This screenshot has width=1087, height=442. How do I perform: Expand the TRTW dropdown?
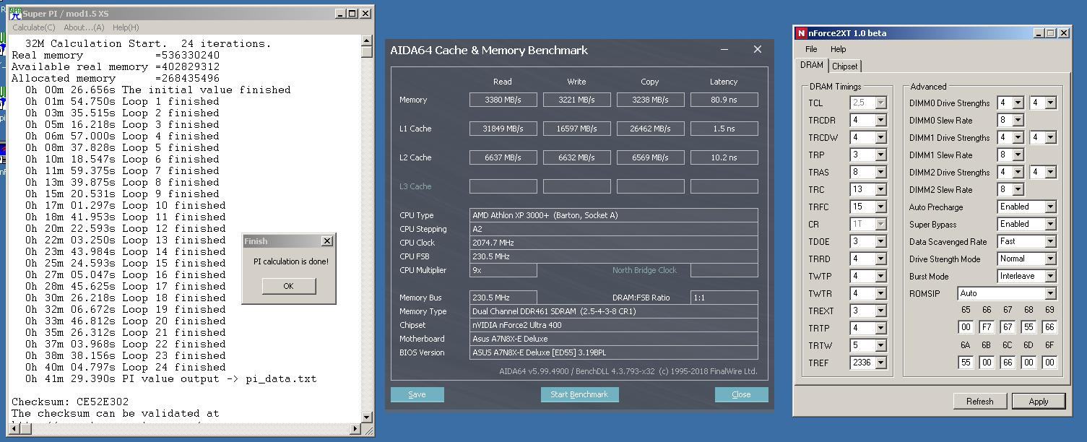(880, 346)
